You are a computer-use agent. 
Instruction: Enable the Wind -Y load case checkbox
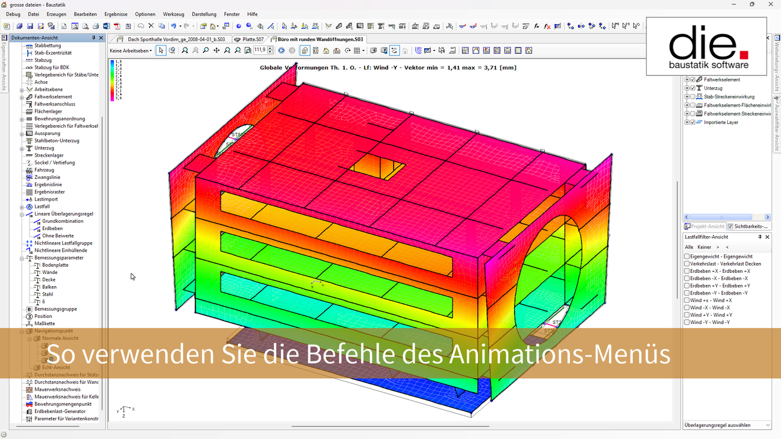point(687,322)
